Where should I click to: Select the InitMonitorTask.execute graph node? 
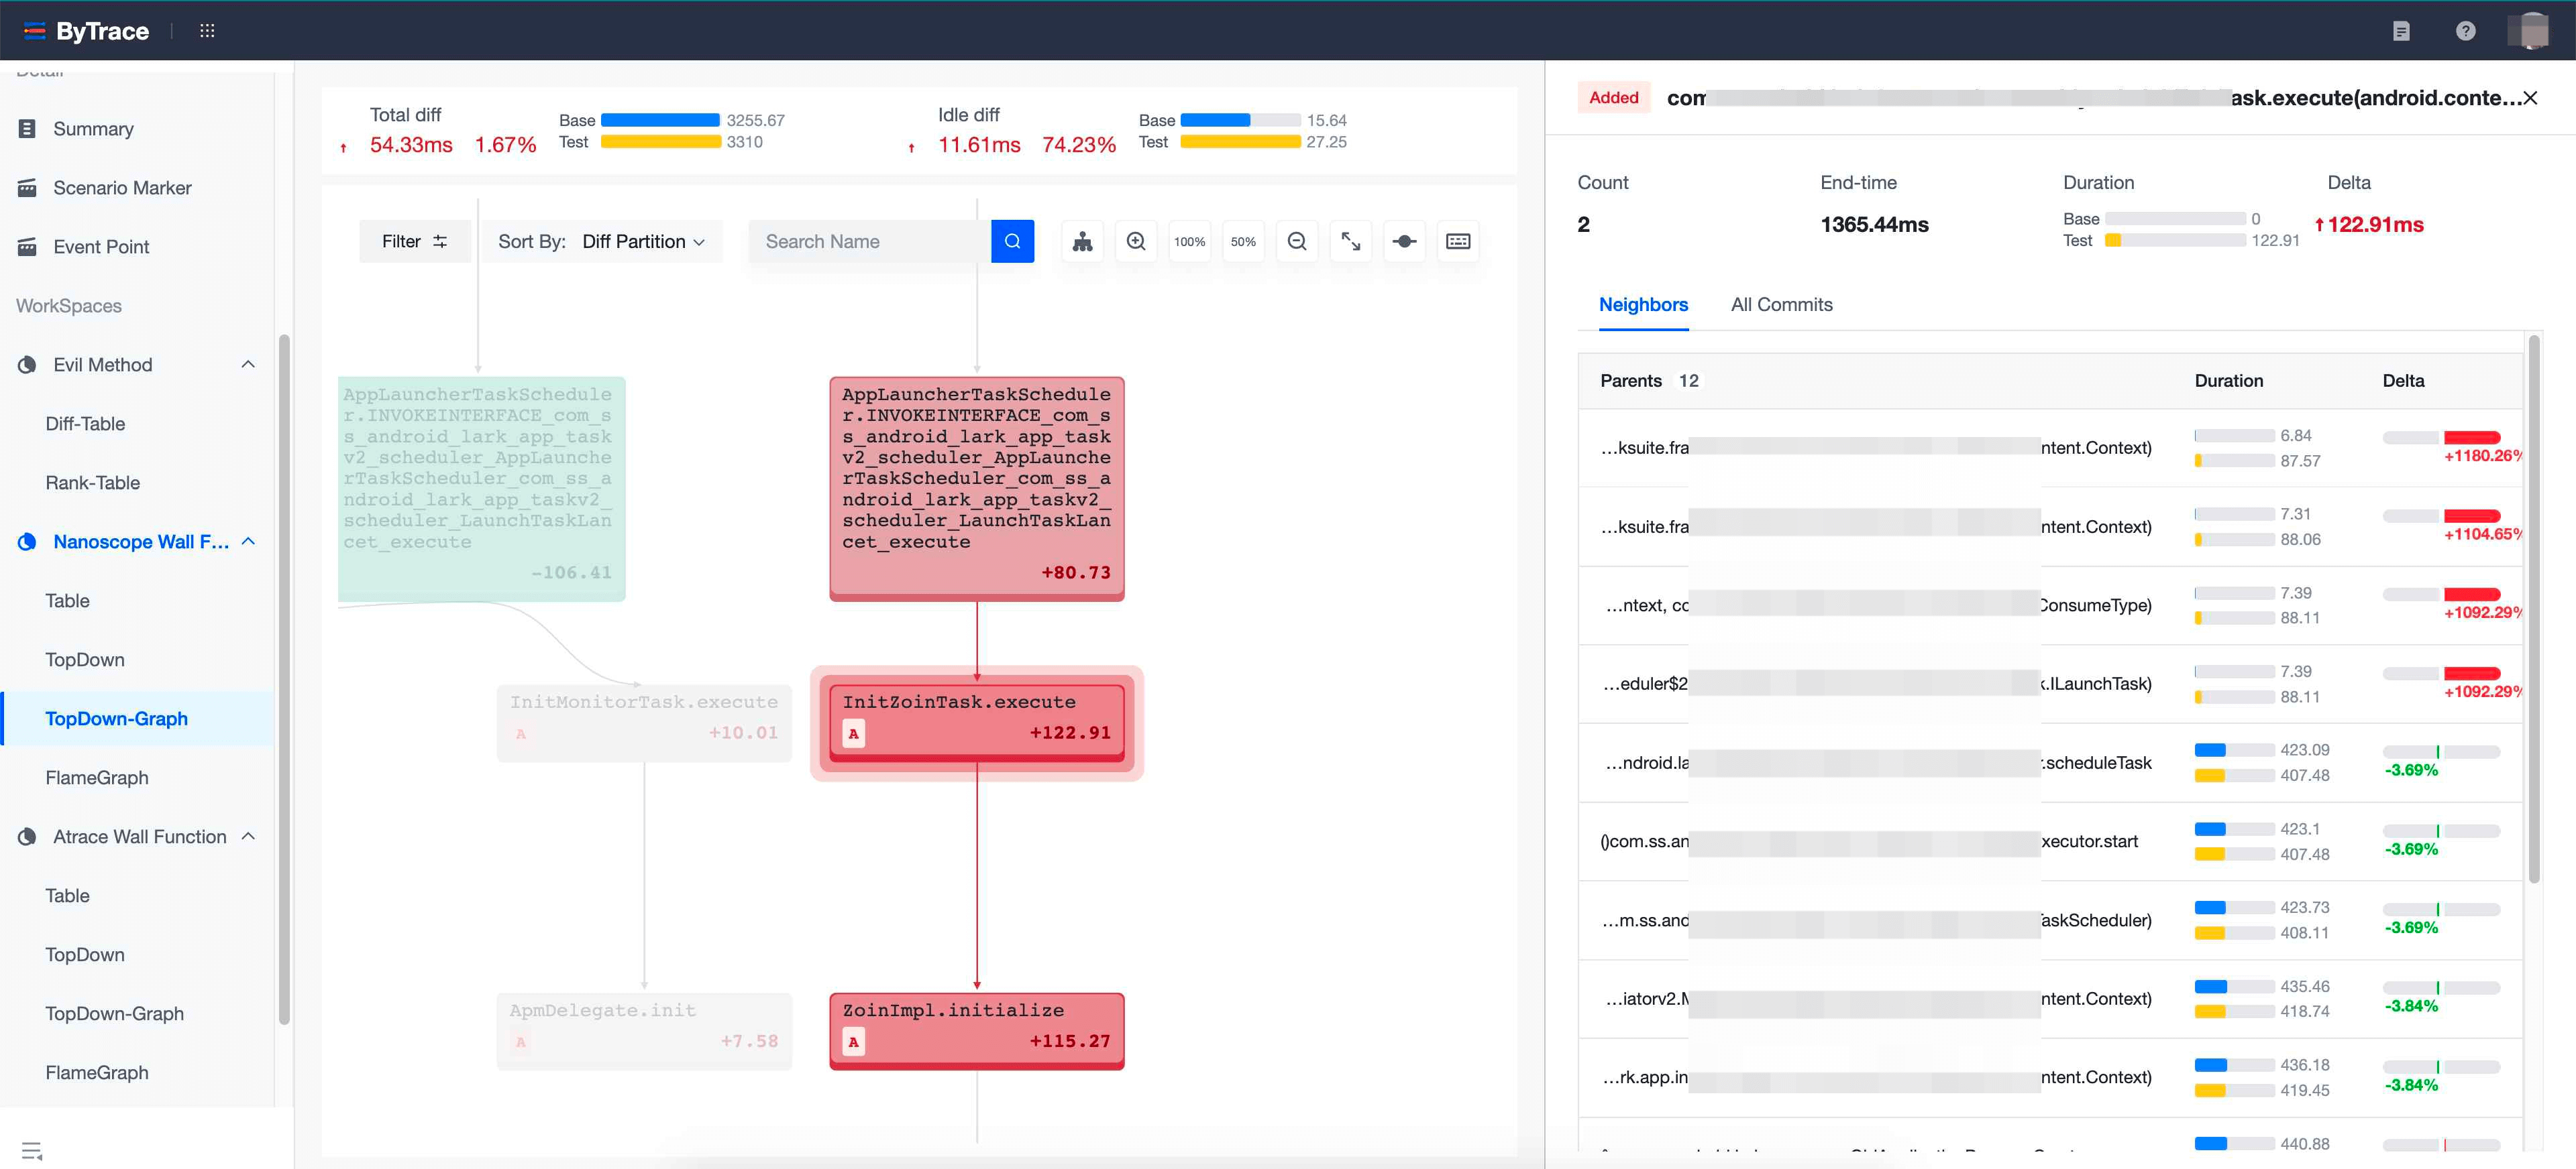[x=644, y=723]
